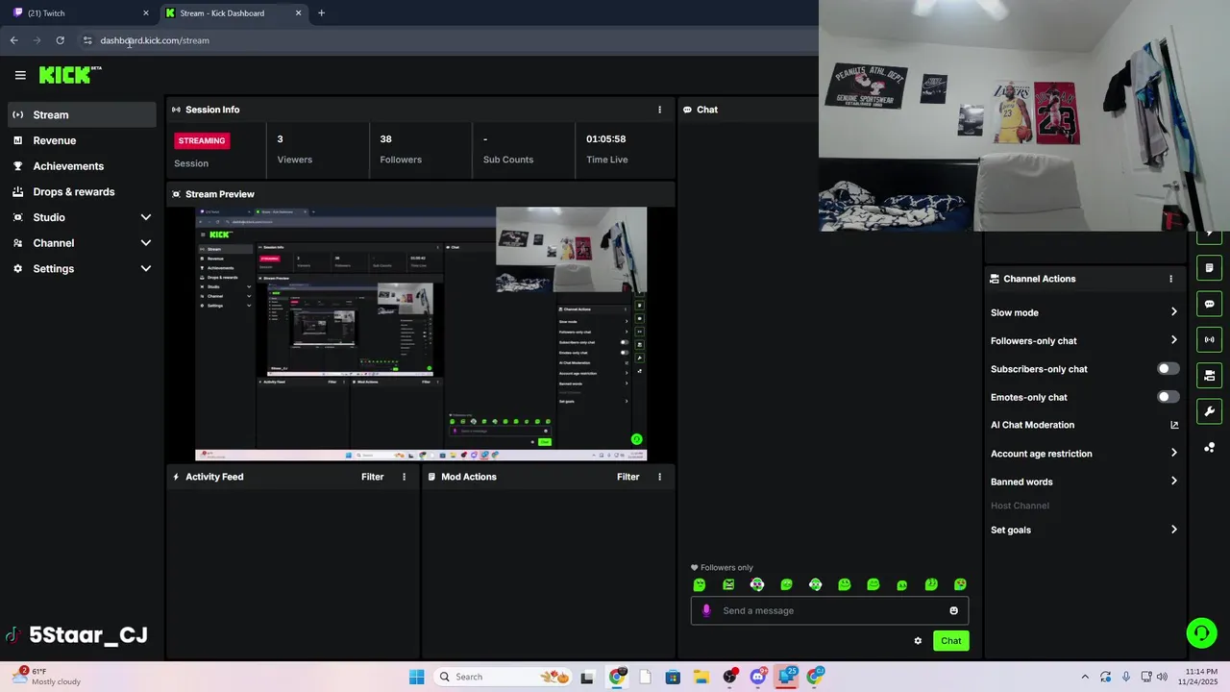This screenshot has height=692, width=1230.
Task: Click the broadcast signal widget icon
Action: (x=1209, y=339)
